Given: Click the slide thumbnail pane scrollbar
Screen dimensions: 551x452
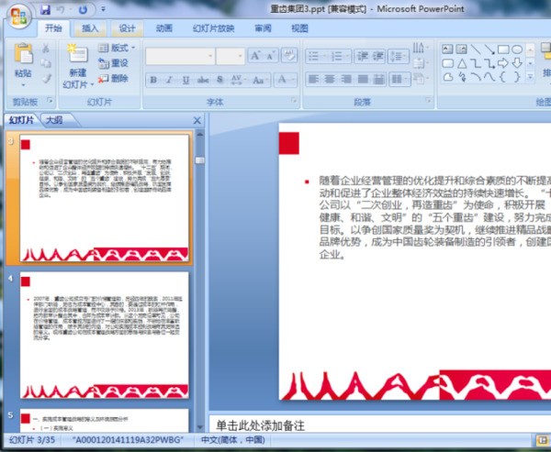Looking at the screenshot, I should click(x=197, y=275).
